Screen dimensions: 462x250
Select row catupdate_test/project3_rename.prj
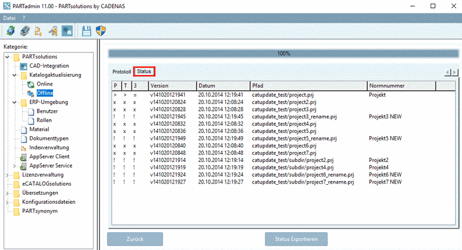click(283, 117)
